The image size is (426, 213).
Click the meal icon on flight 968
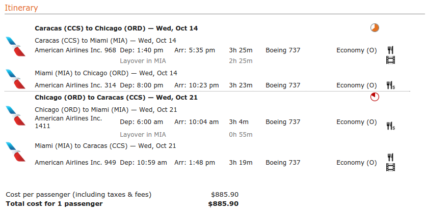pyautogui.click(x=390, y=50)
